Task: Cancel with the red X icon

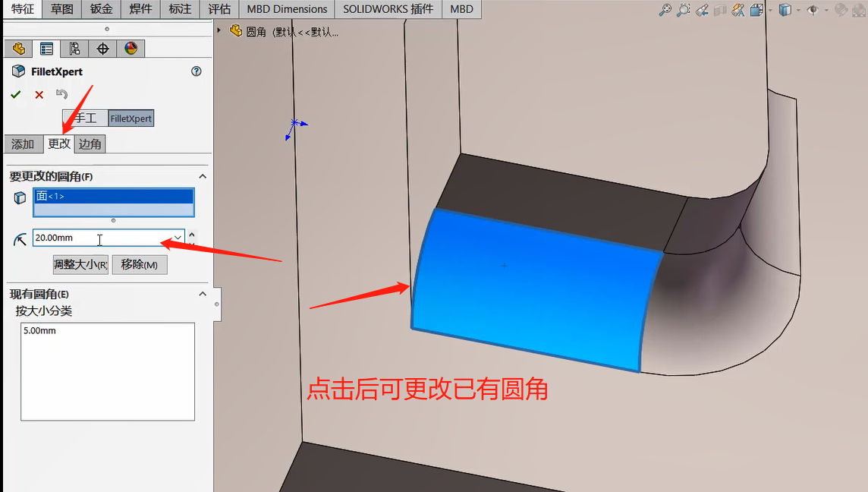Action: point(39,95)
